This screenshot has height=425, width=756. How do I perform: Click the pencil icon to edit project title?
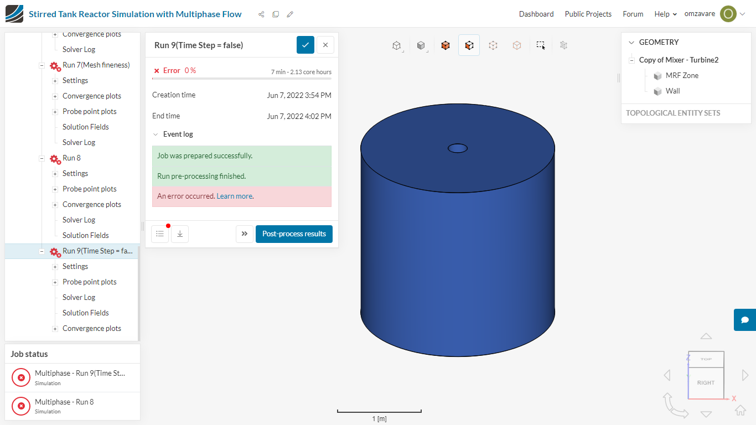point(290,14)
